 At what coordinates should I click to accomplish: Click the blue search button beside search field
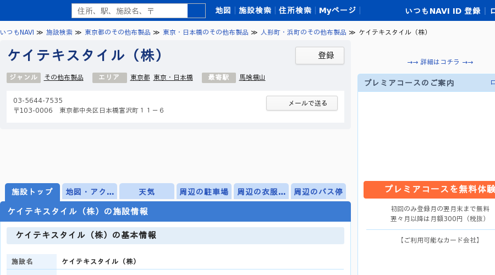tap(196, 11)
